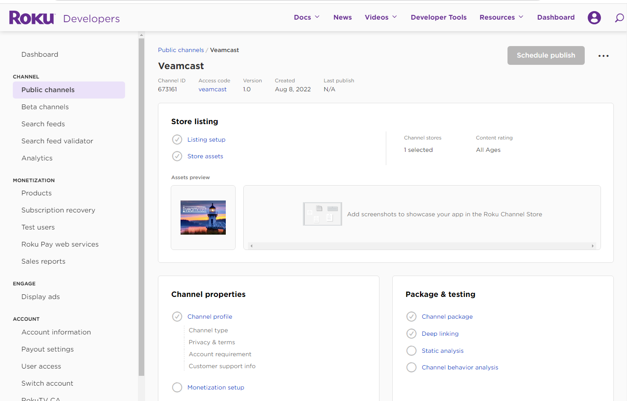Click right arrow of screenshots scrollbar
This screenshot has width=627, height=401.
tap(592, 246)
